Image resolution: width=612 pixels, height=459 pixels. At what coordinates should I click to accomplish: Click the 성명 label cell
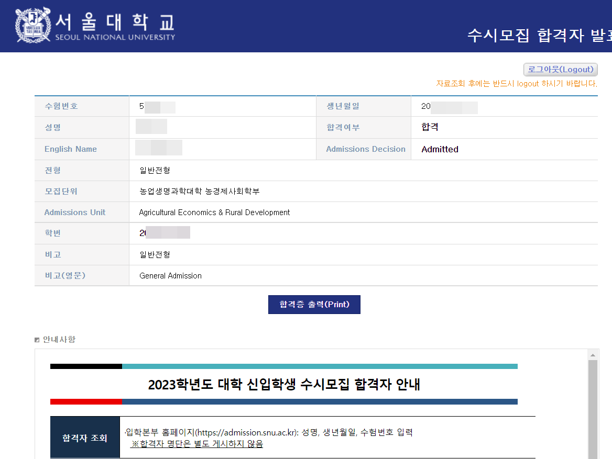tap(82, 128)
